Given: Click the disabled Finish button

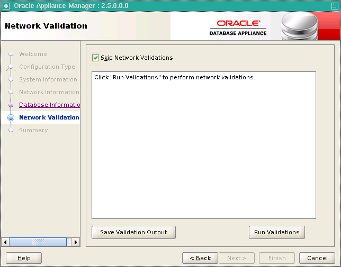Looking at the screenshot, I should point(277,258).
